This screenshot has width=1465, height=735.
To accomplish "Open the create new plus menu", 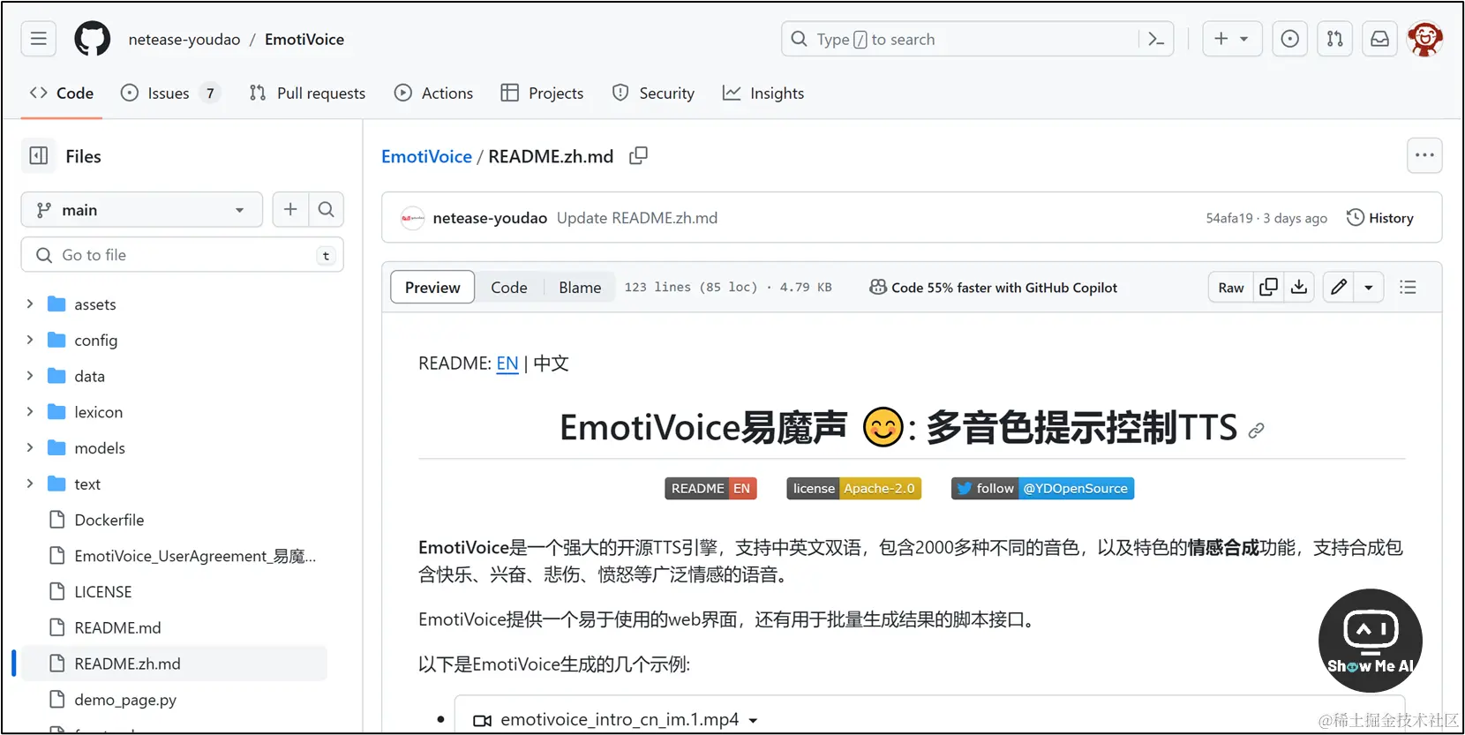I will [x=1231, y=39].
